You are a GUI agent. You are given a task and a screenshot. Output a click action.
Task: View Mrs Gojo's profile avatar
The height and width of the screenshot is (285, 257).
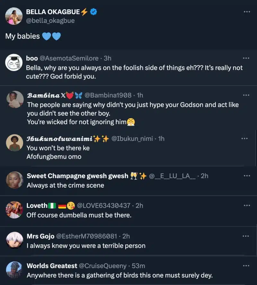point(14,238)
